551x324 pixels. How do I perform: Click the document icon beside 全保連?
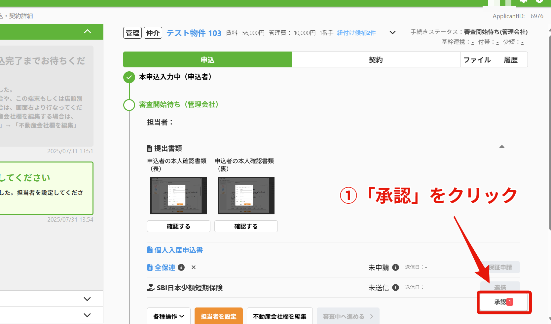point(150,267)
